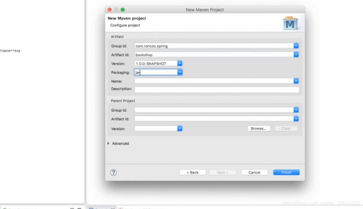Open the Packaging dropdown arrow
Screen dimensions: 363x209
180,72
